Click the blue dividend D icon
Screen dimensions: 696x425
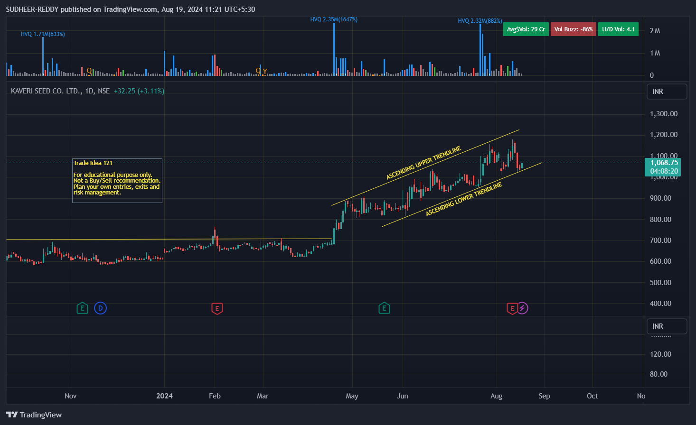(x=100, y=308)
